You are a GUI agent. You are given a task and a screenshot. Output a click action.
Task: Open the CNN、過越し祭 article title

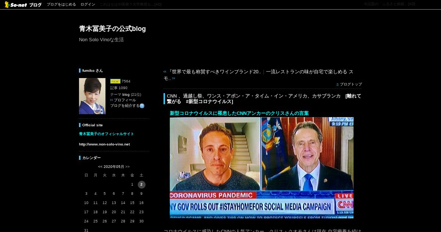pyautogui.click(x=254, y=96)
